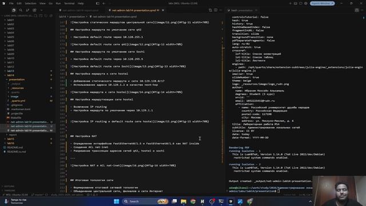Open the Help menu

pos(81,3)
